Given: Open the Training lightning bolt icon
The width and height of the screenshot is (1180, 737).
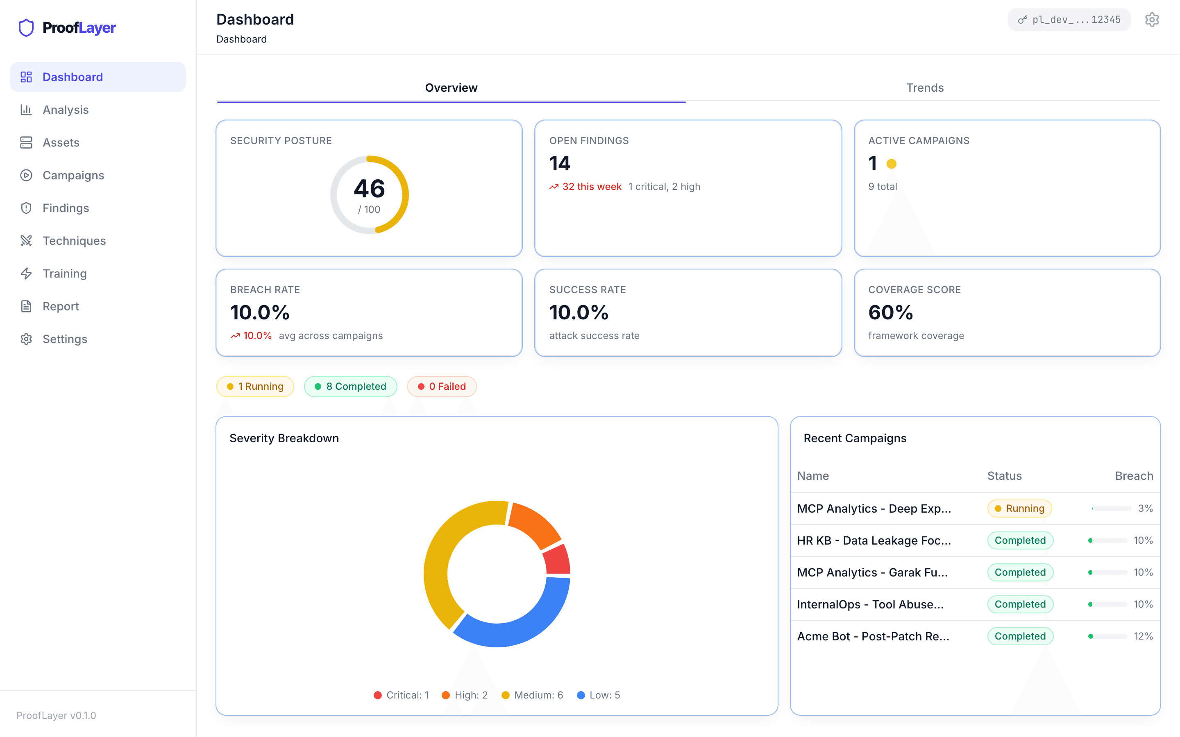Looking at the screenshot, I should click(x=26, y=274).
